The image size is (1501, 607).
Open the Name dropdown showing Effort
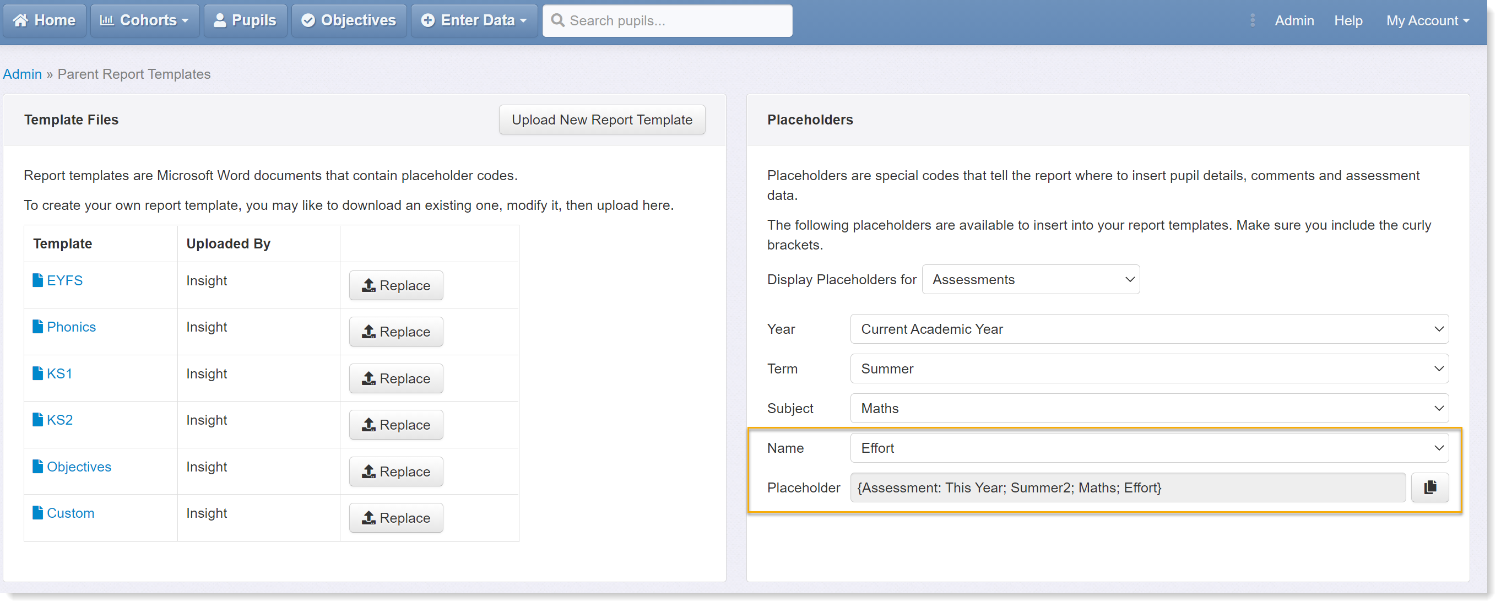coord(1149,448)
